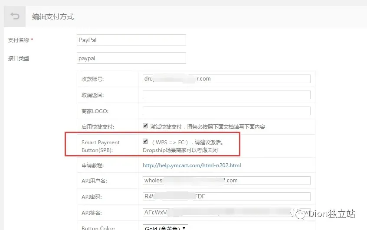Click the back arrow icon
Screen dimensions: 367x230
click(15, 17)
